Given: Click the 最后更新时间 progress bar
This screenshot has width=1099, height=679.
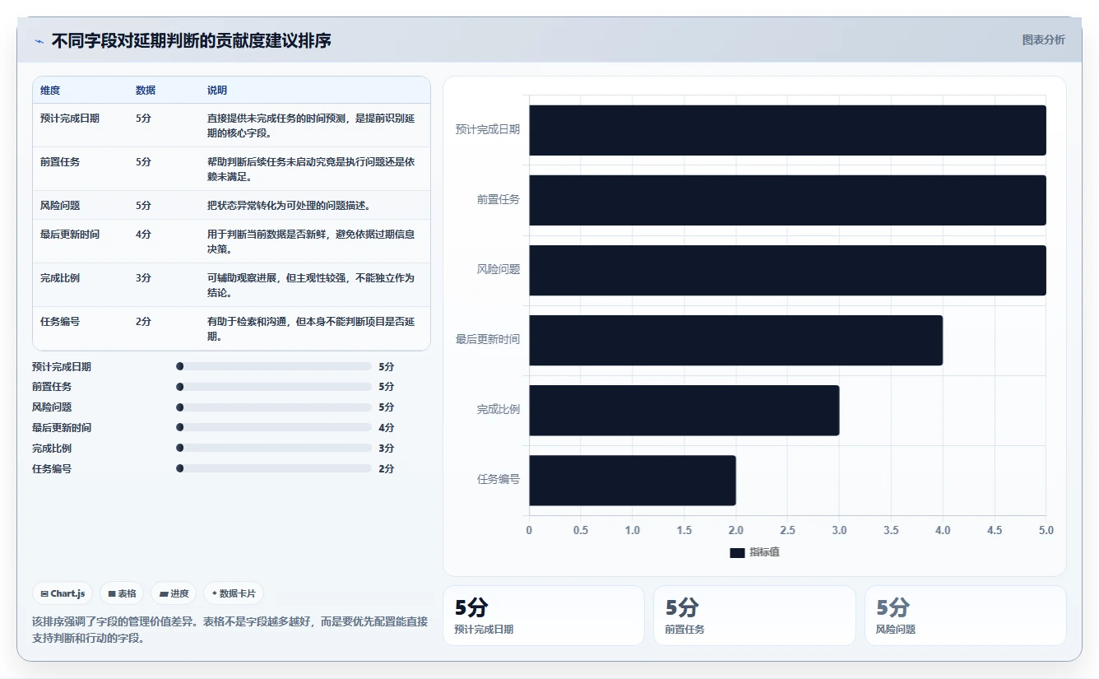Looking at the screenshot, I should [274, 427].
